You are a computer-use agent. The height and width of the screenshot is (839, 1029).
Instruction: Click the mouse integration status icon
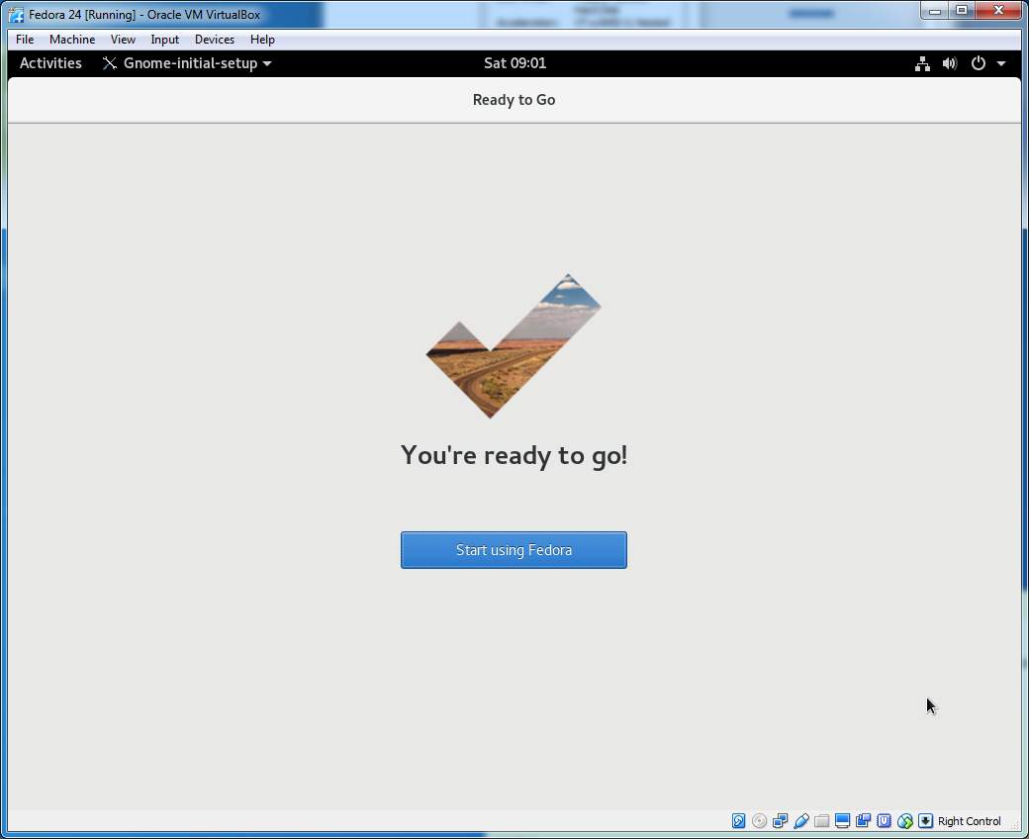coord(905,820)
